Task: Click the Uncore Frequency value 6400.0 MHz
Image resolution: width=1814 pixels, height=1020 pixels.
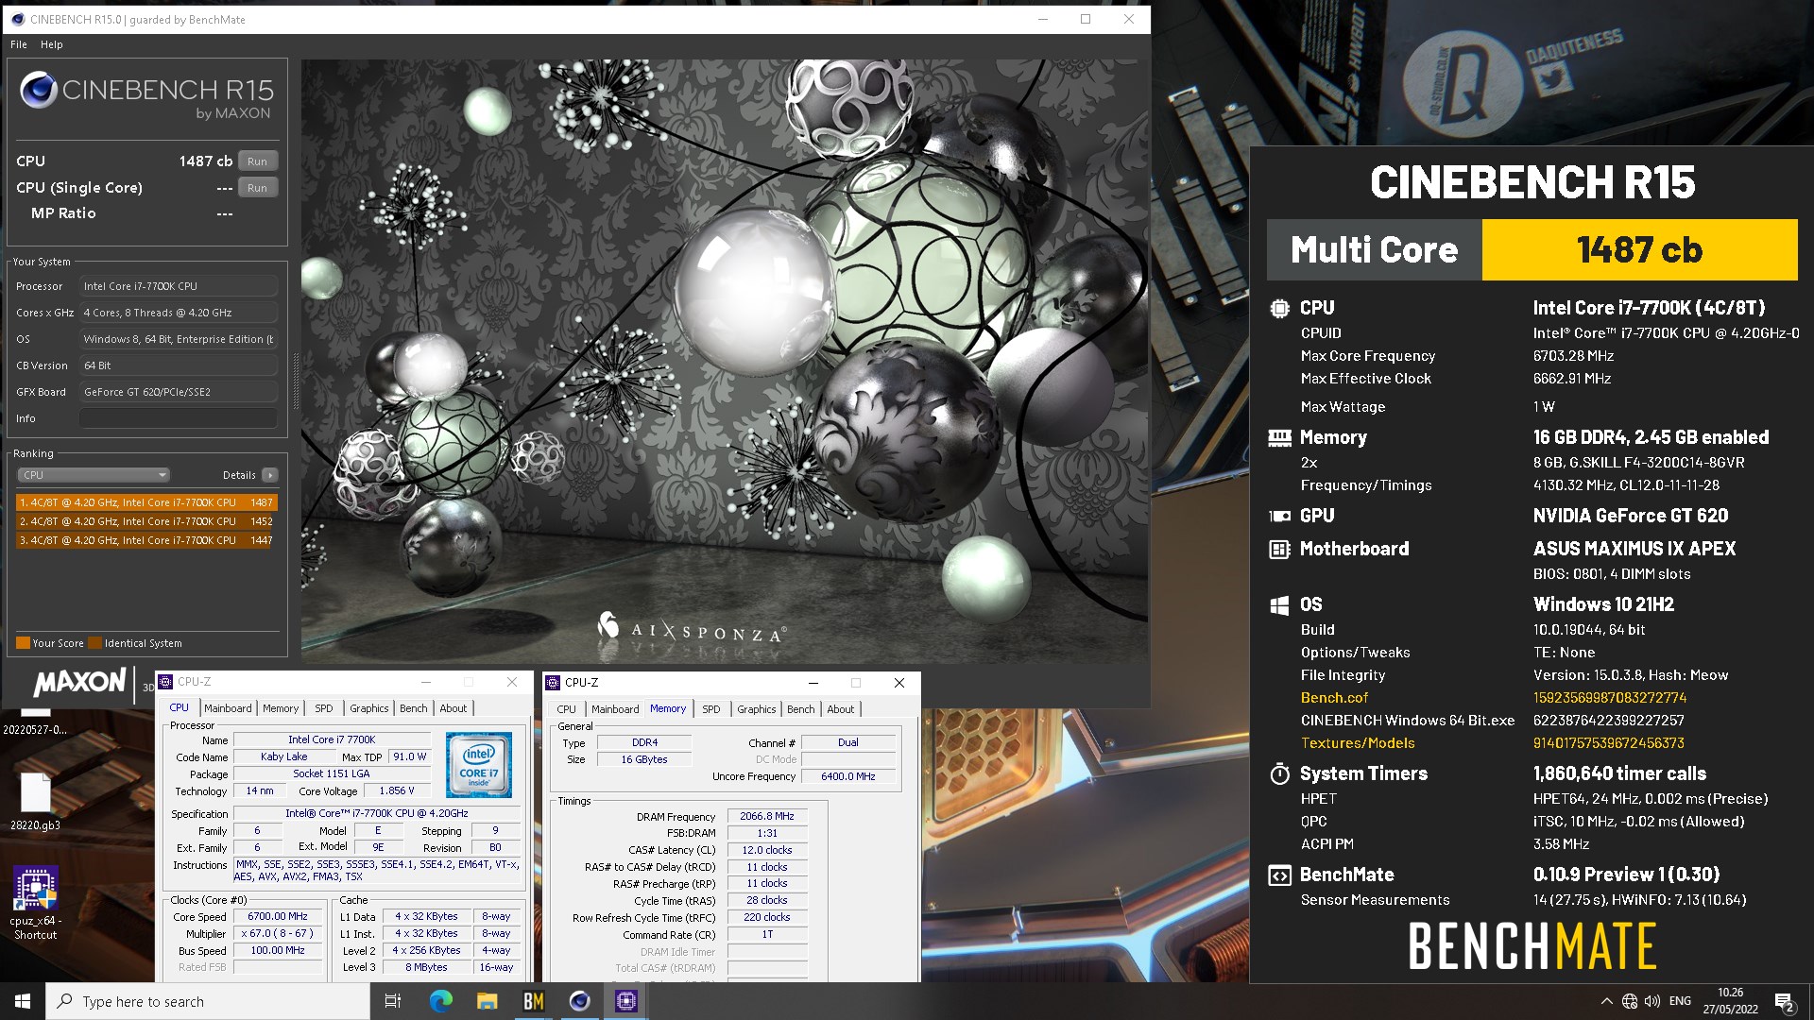Action: coord(848,776)
